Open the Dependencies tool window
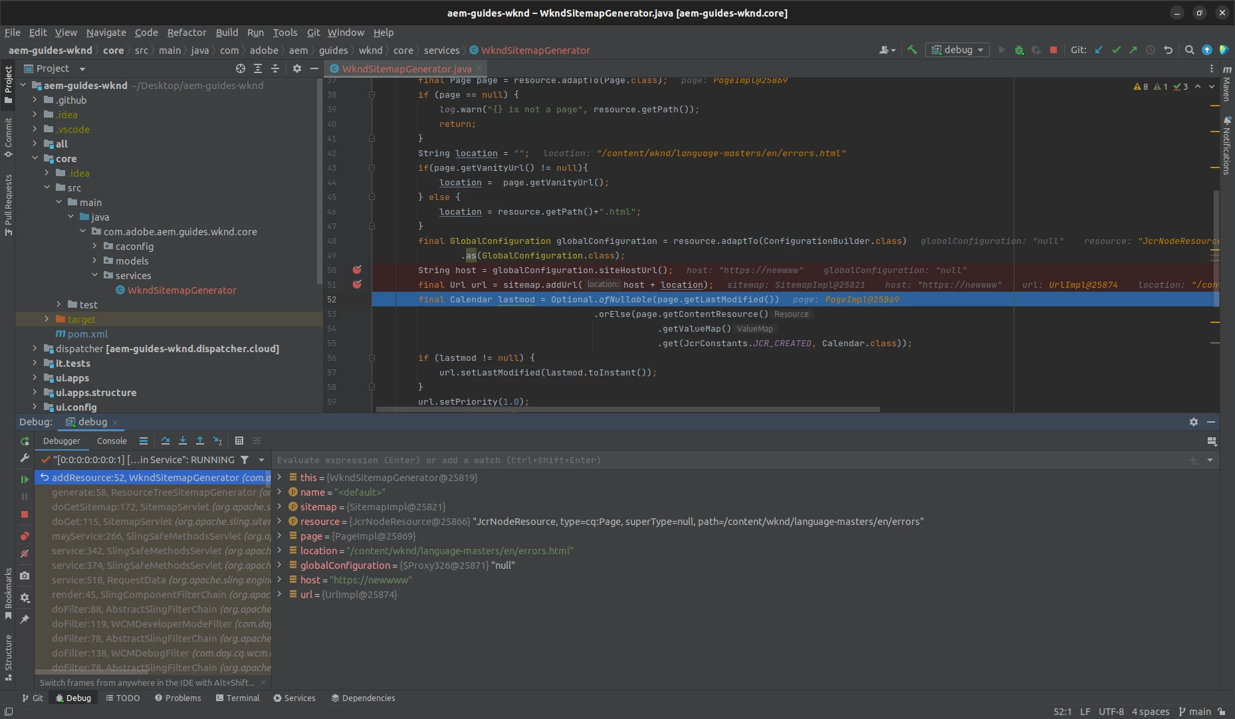The height and width of the screenshot is (719, 1235). tap(363, 698)
